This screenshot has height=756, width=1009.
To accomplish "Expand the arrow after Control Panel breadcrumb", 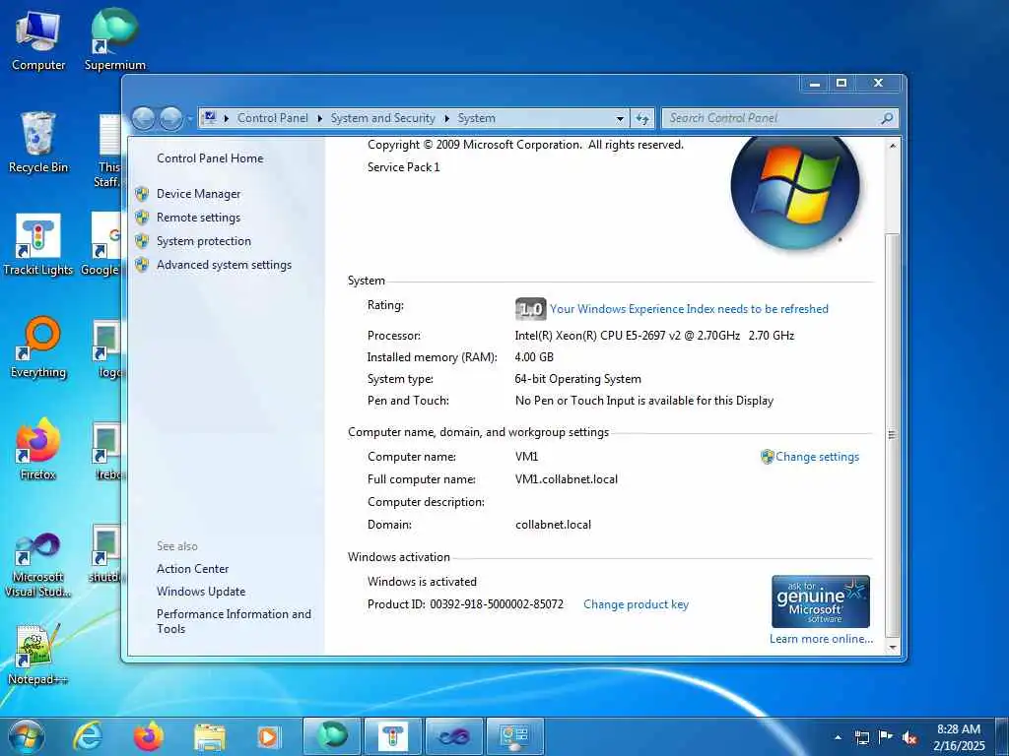I will (320, 118).
